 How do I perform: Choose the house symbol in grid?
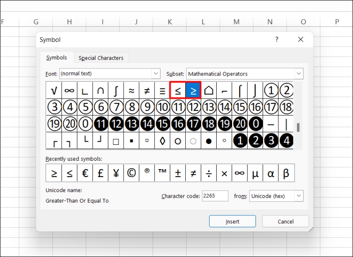[x=209, y=90]
